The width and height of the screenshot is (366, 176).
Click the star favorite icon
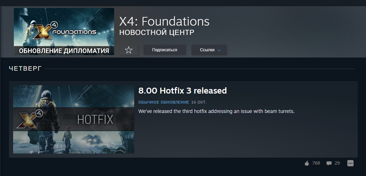(x=129, y=50)
